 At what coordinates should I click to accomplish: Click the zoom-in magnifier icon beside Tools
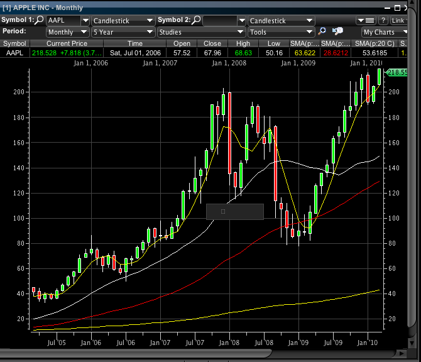point(322,31)
